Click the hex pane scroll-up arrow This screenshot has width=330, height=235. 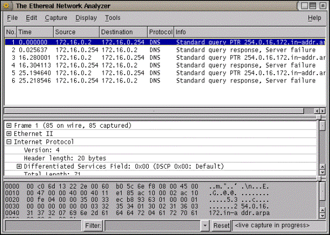pos(322,210)
